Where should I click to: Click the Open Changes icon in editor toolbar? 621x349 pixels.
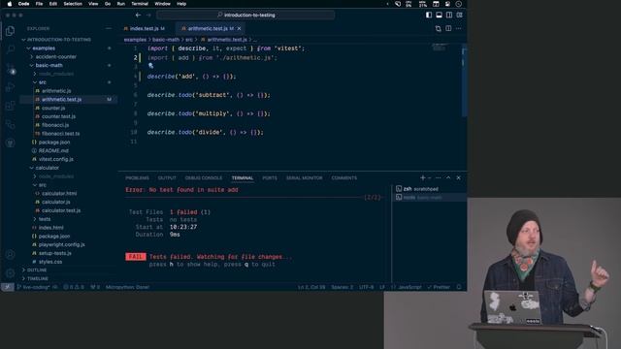[438, 28]
